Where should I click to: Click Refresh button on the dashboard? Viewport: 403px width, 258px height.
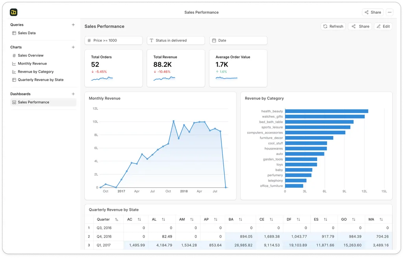click(333, 26)
